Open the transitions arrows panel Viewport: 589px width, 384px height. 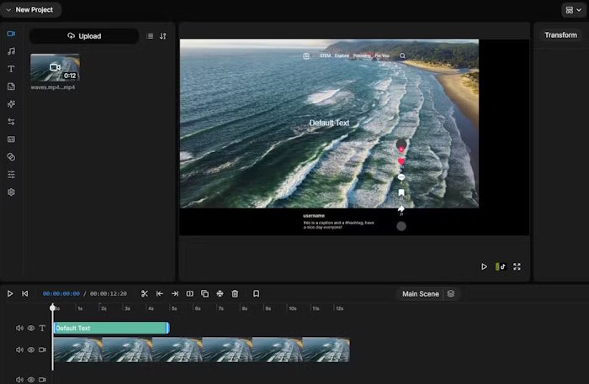point(11,122)
